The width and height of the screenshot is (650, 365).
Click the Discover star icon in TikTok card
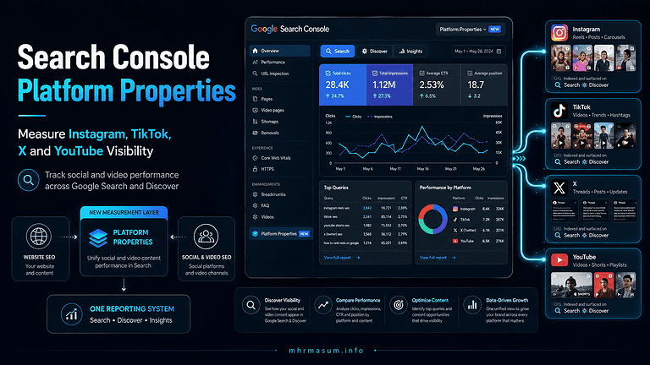[x=585, y=162]
